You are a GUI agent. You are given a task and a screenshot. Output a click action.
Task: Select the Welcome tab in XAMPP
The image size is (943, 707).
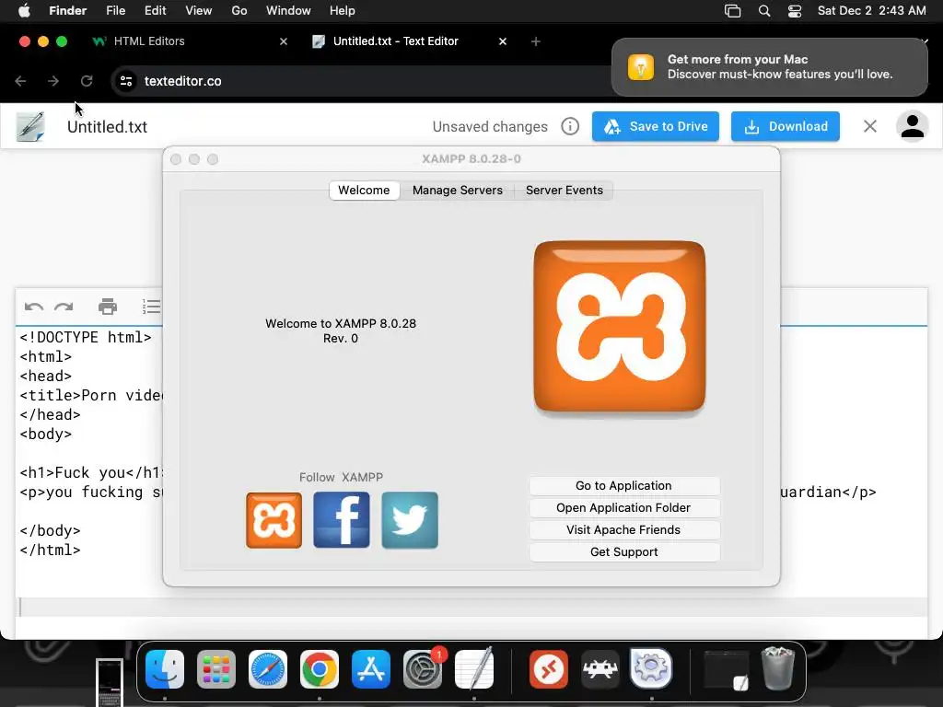tap(364, 190)
